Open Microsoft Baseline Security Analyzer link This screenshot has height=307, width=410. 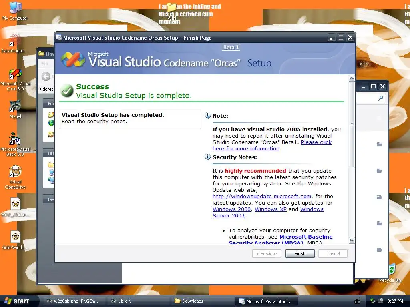click(x=281, y=240)
